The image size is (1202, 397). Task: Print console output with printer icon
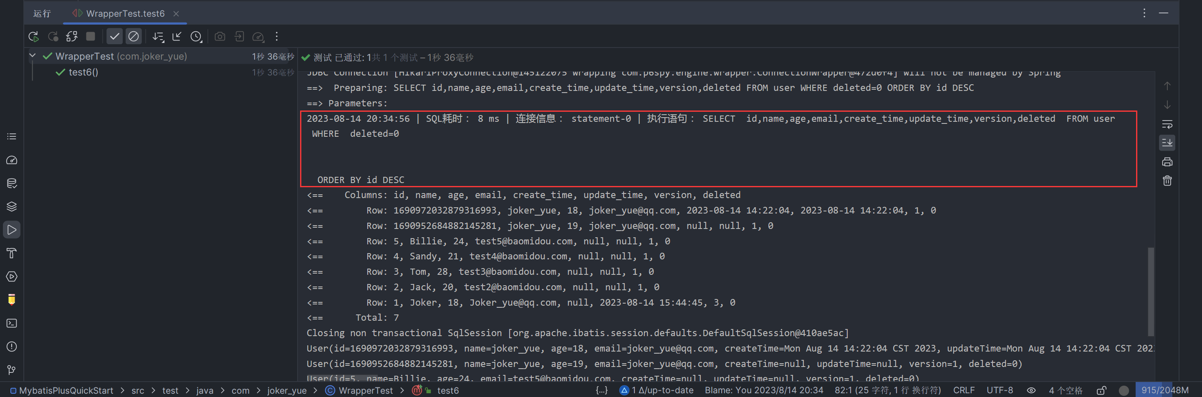click(1167, 162)
